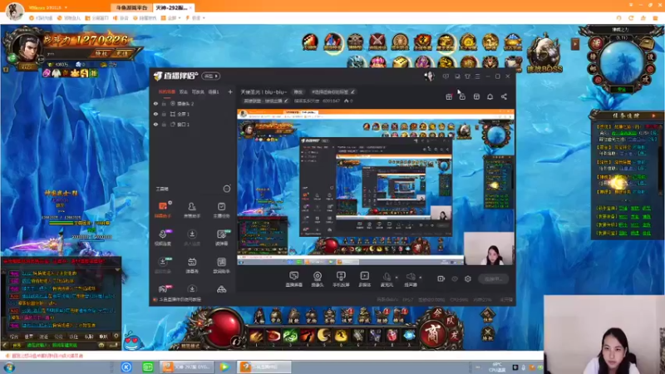Select the first orange scene tab
Viewport: 665px width, 374px height.
coord(167,91)
